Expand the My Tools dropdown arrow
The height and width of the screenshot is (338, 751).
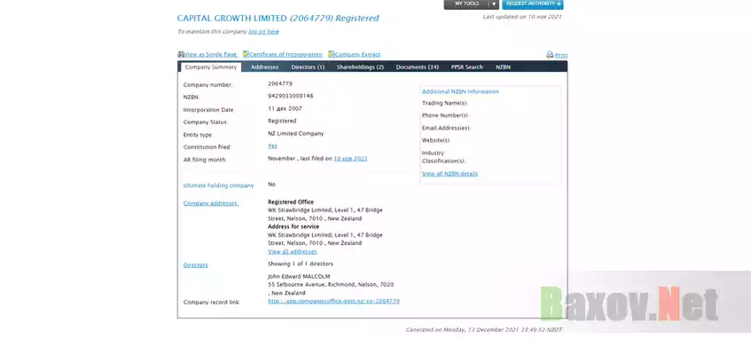(494, 4)
